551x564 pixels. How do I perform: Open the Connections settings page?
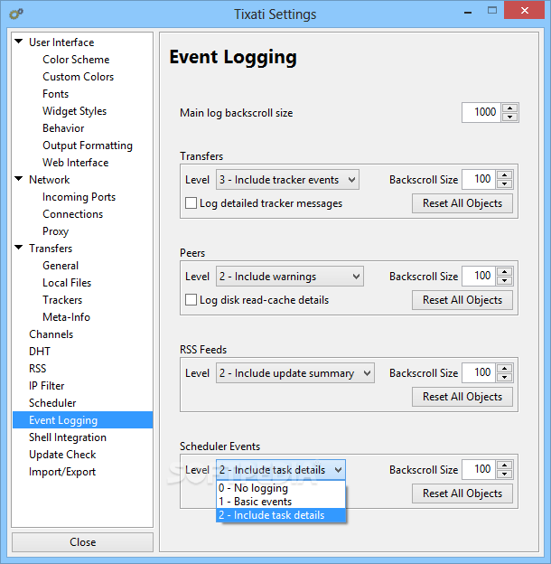click(x=72, y=214)
